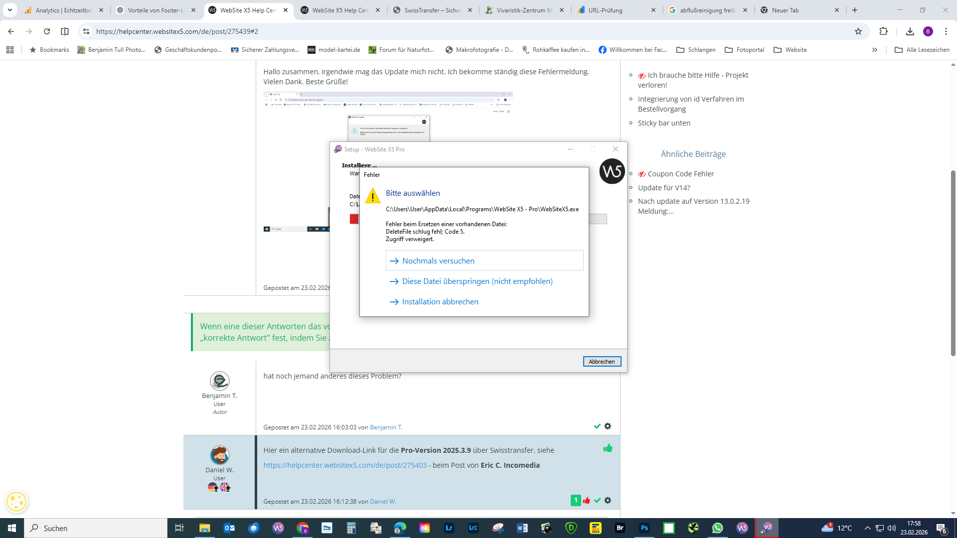Expand the hidden bookmarks chevron

click(874, 50)
